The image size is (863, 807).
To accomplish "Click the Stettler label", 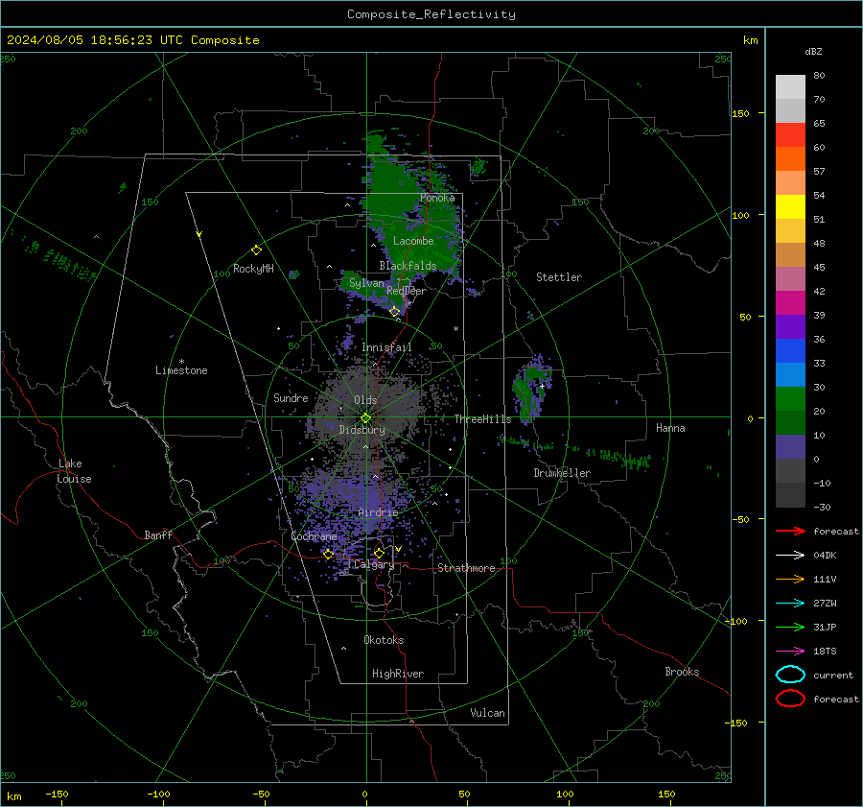I will pos(559,277).
